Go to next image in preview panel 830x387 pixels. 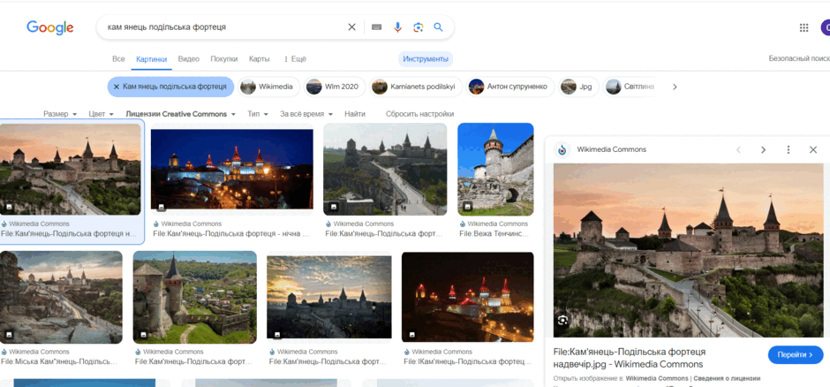pos(763,150)
